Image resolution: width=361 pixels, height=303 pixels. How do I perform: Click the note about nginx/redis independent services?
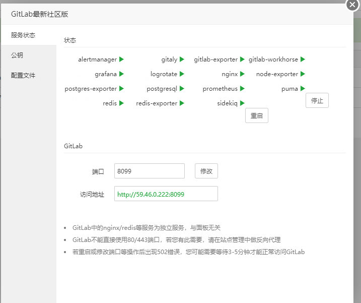[147, 228]
